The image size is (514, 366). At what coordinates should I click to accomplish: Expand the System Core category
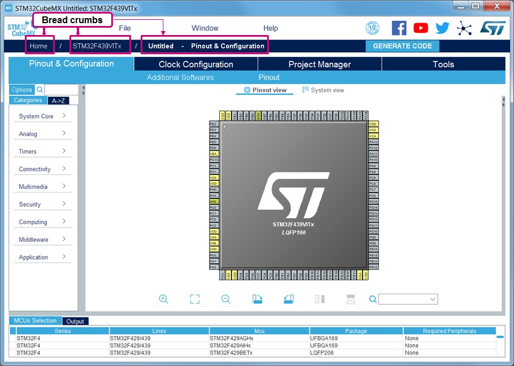click(x=42, y=116)
